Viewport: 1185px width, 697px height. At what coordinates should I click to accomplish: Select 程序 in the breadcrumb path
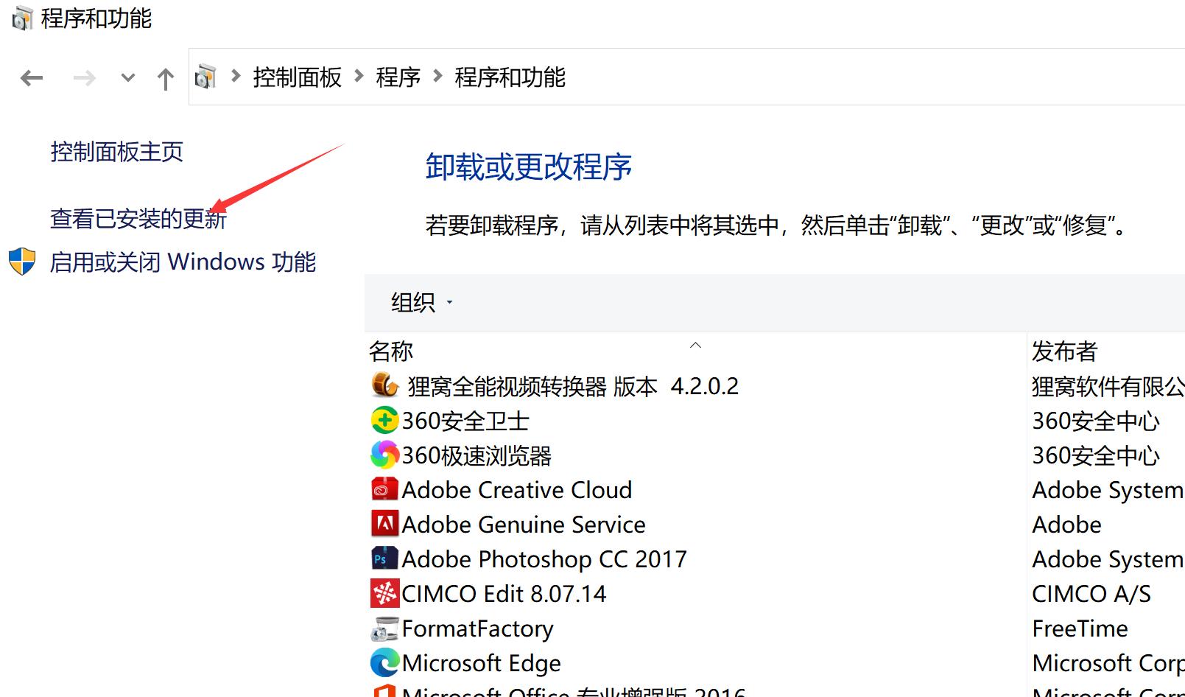(397, 77)
